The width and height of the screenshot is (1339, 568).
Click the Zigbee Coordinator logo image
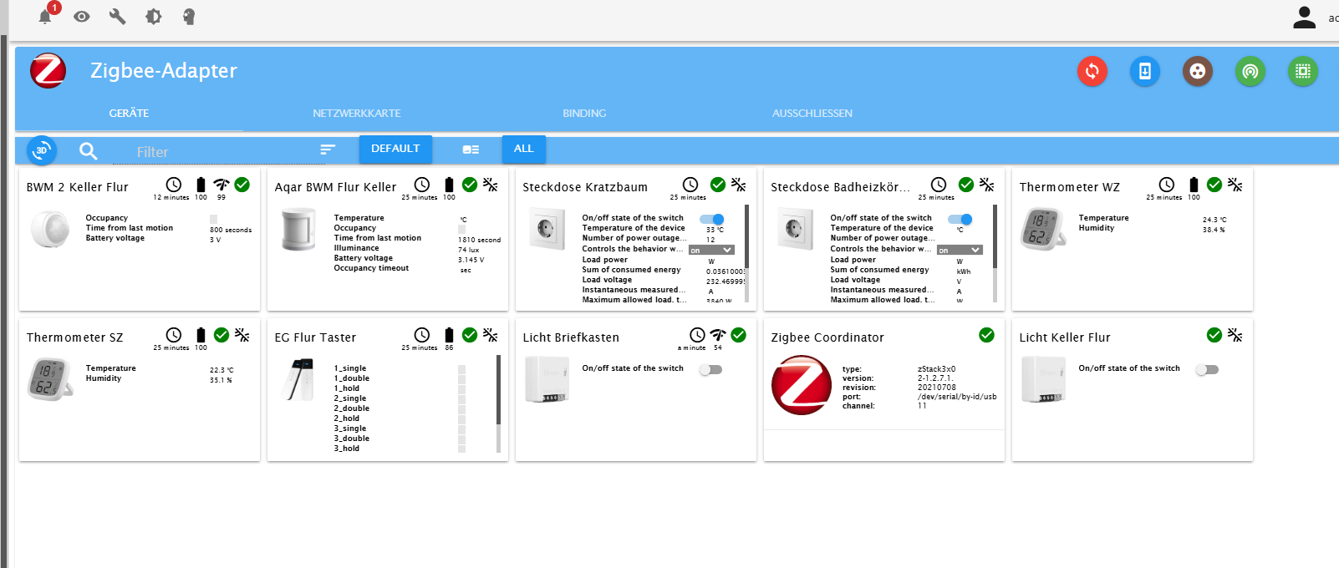click(801, 385)
